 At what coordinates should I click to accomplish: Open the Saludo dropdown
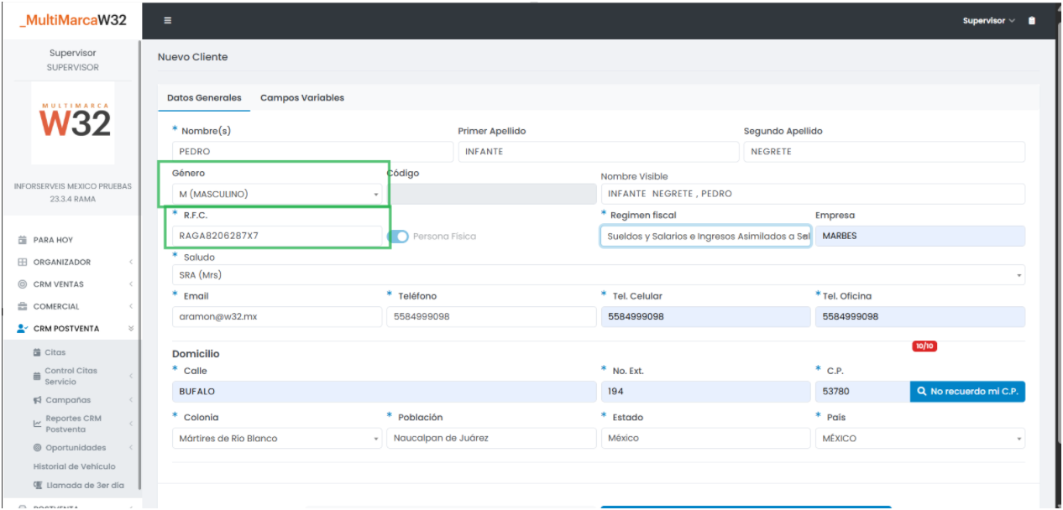598,275
